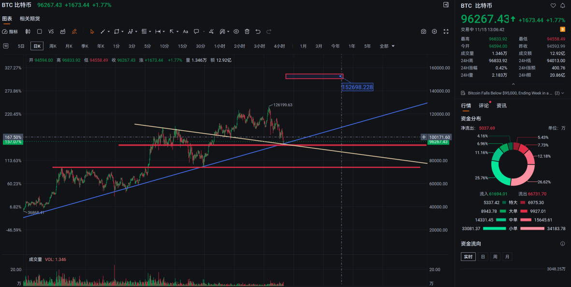Enter fullscreen chart mode

[x=445, y=31]
